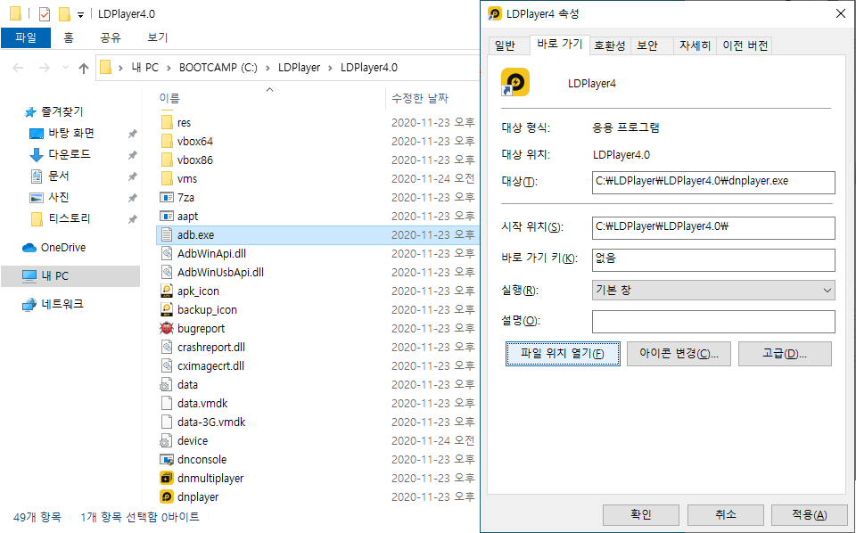Viewport: 856px width, 533px height.
Task: Select 문서 in navigation pane
Action: click(59, 176)
